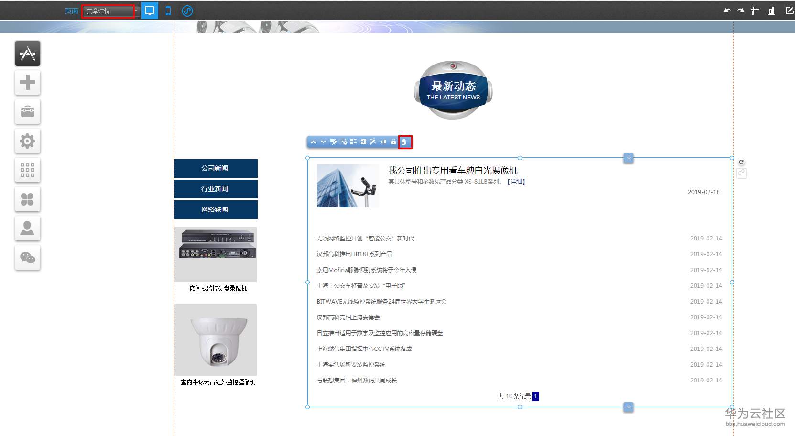Click the undo arrow in top bar
Screen dimensions: 795x436
pos(727,10)
